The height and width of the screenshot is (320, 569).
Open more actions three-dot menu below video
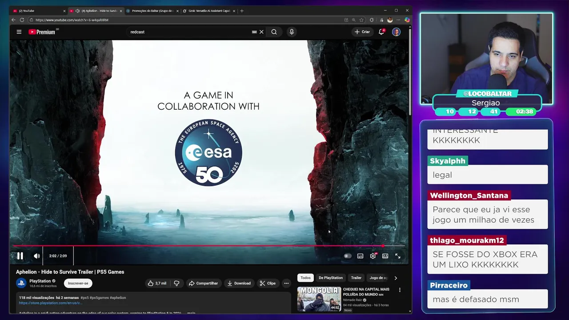286,283
